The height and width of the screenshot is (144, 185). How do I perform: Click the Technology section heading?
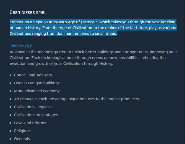pyautogui.click(x=21, y=45)
